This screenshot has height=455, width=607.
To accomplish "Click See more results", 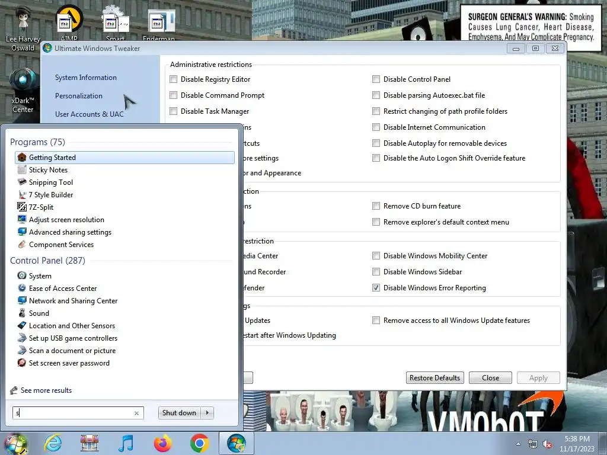I will click(x=46, y=390).
